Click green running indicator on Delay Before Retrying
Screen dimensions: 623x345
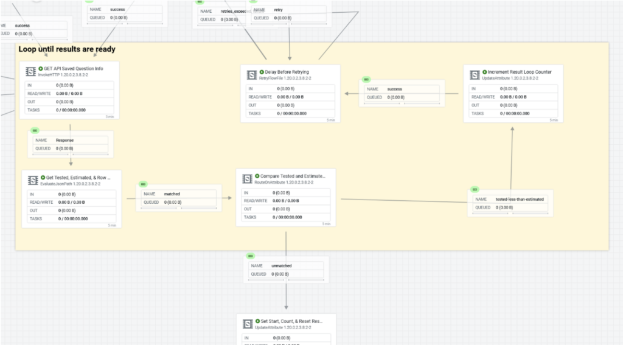coord(262,72)
